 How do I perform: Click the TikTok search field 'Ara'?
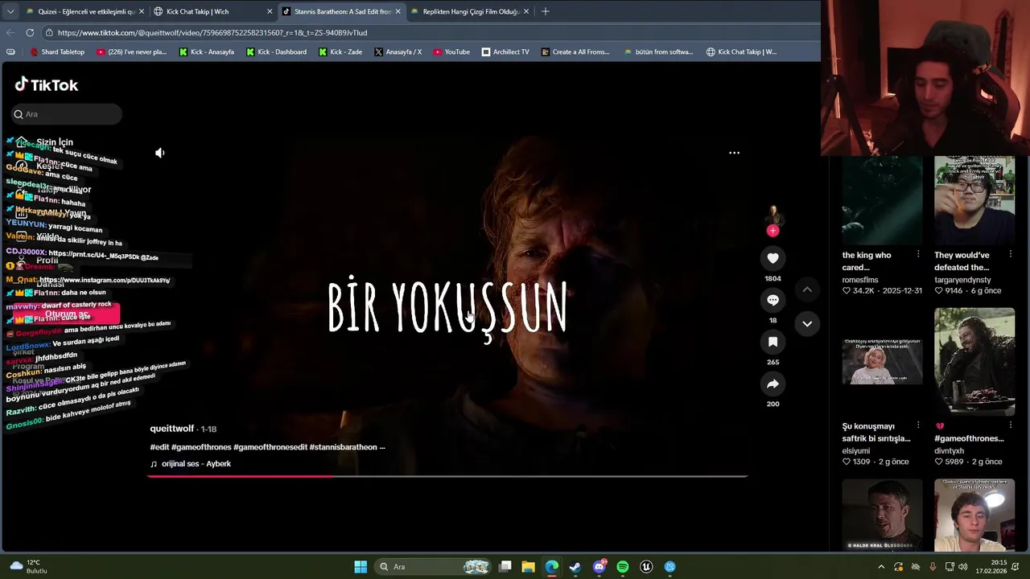click(67, 114)
